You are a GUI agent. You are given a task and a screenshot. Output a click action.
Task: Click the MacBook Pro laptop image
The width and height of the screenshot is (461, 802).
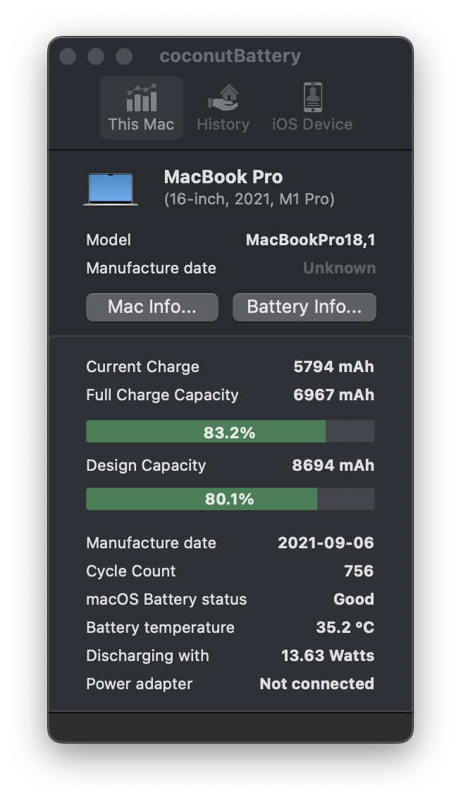[x=111, y=190]
